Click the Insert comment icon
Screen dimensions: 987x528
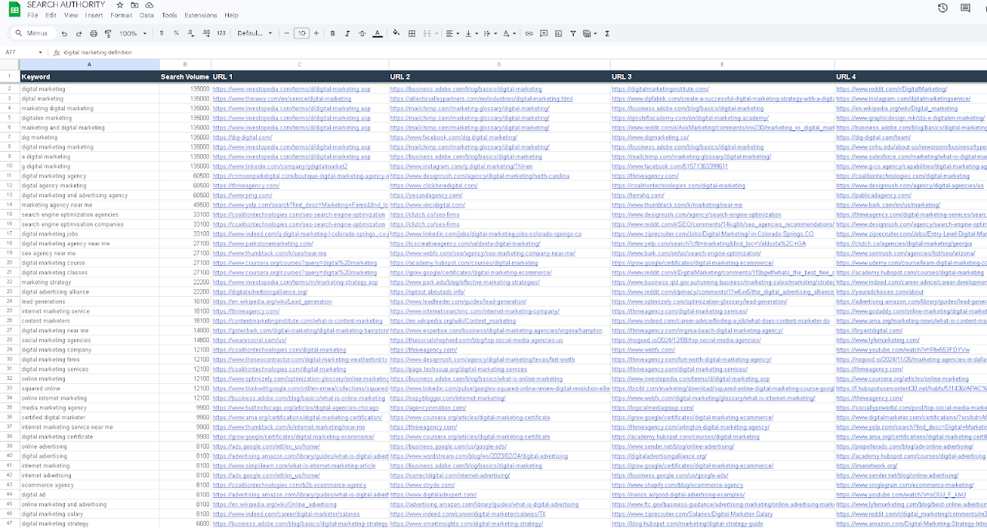pyautogui.click(x=544, y=33)
